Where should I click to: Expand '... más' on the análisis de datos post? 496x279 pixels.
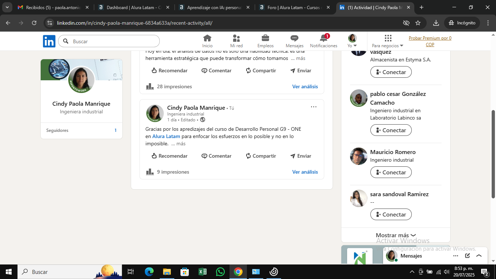tap(298, 58)
